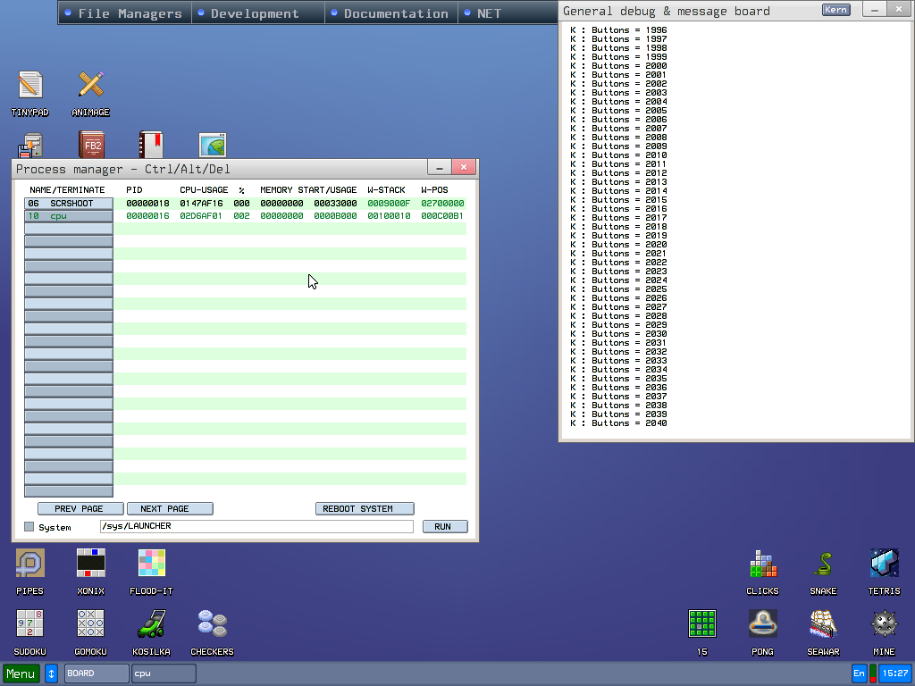This screenshot has height=686, width=915.
Task: Open the FLOOD-IT game icon
Action: click(151, 565)
